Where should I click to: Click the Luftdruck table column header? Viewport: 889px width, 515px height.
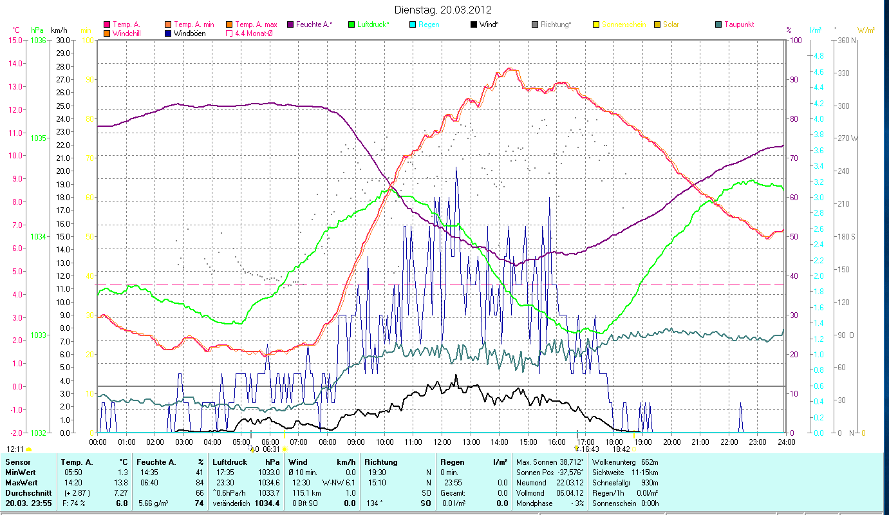230,462
